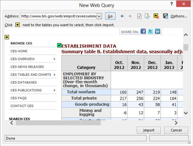Click the Goods-producing row label

(92, 104)
